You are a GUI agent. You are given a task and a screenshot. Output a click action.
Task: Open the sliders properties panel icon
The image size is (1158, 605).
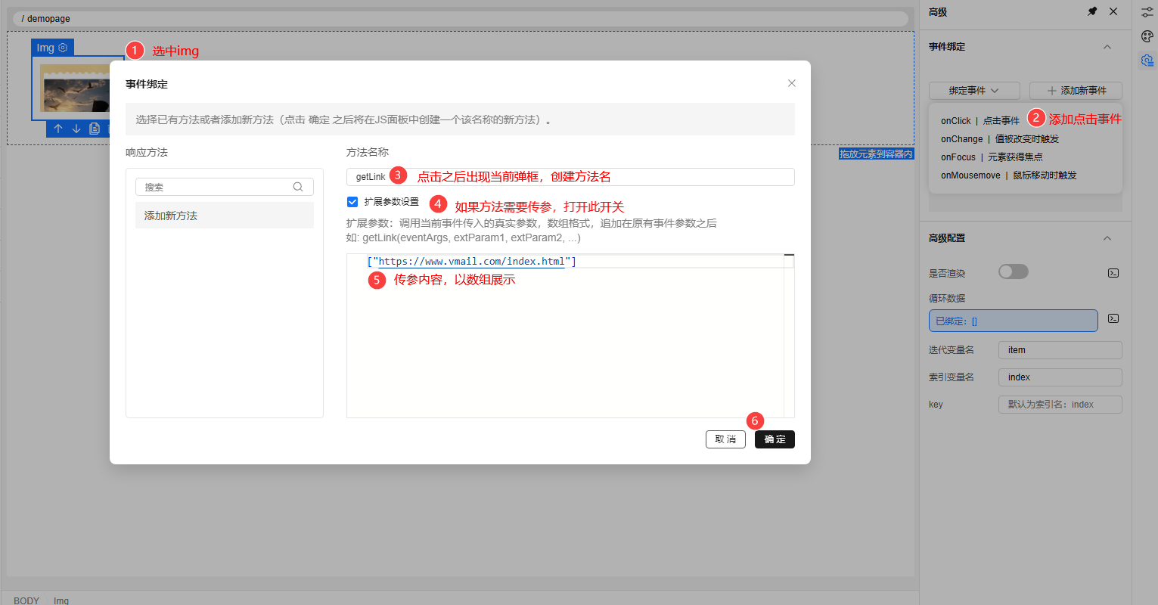pos(1147,12)
